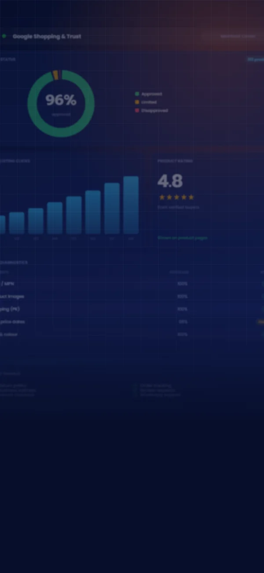264x573 pixels.
Task: Click the green status dot beside the title
Action: pyautogui.click(x=4, y=36)
